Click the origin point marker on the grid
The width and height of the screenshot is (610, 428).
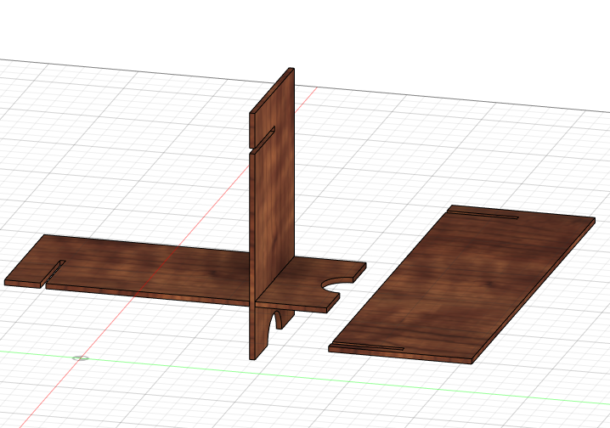(x=81, y=358)
